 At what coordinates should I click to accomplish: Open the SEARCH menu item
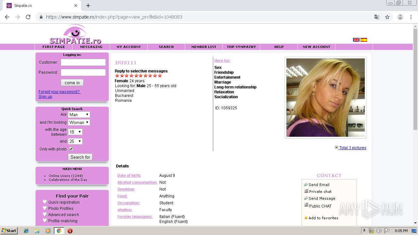tap(166, 47)
